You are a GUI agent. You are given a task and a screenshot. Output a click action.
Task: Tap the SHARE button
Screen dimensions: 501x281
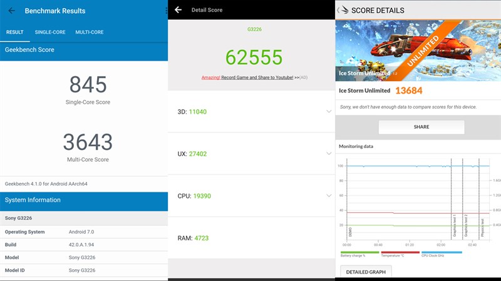(x=421, y=127)
